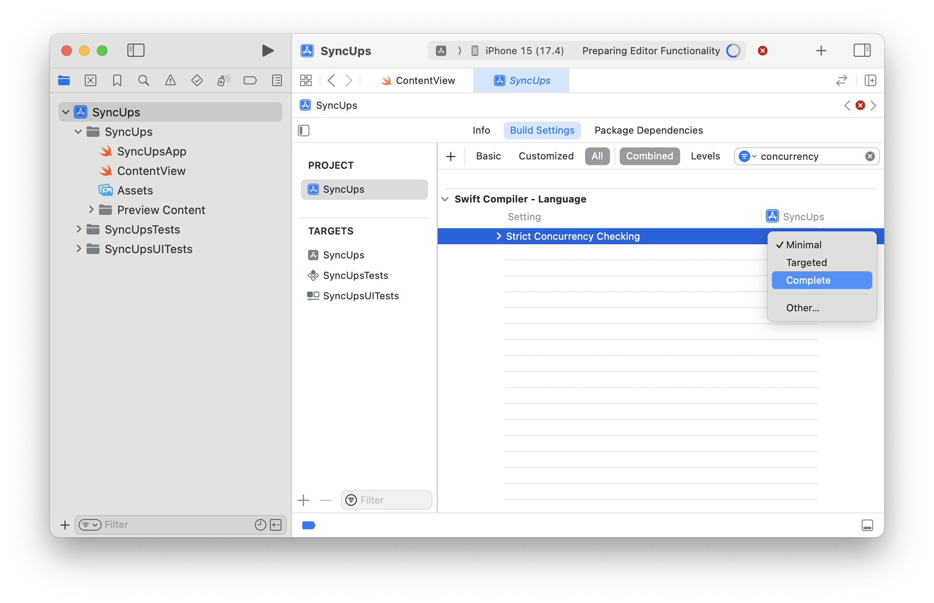The height and width of the screenshot is (603, 934).
Task: Open the issue navigator warning icon
Action: pyautogui.click(x=170, y=80)
